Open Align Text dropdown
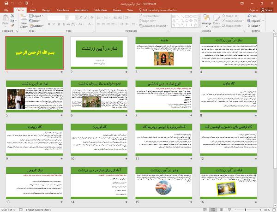The image size is (277, 212). tap(148, 21)
